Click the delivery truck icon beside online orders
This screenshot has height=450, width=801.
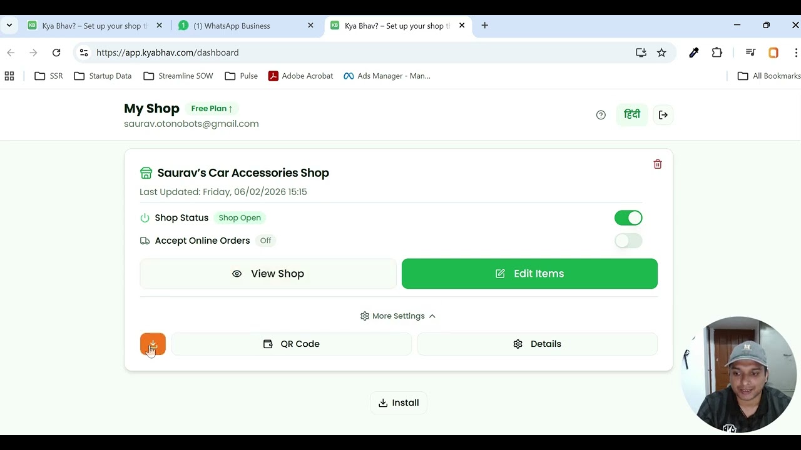coord(145,241)
